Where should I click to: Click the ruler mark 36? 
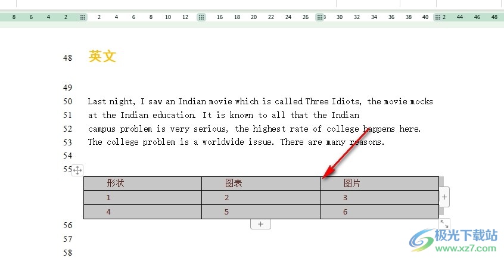pyautogui.click(x=391, y=17)
